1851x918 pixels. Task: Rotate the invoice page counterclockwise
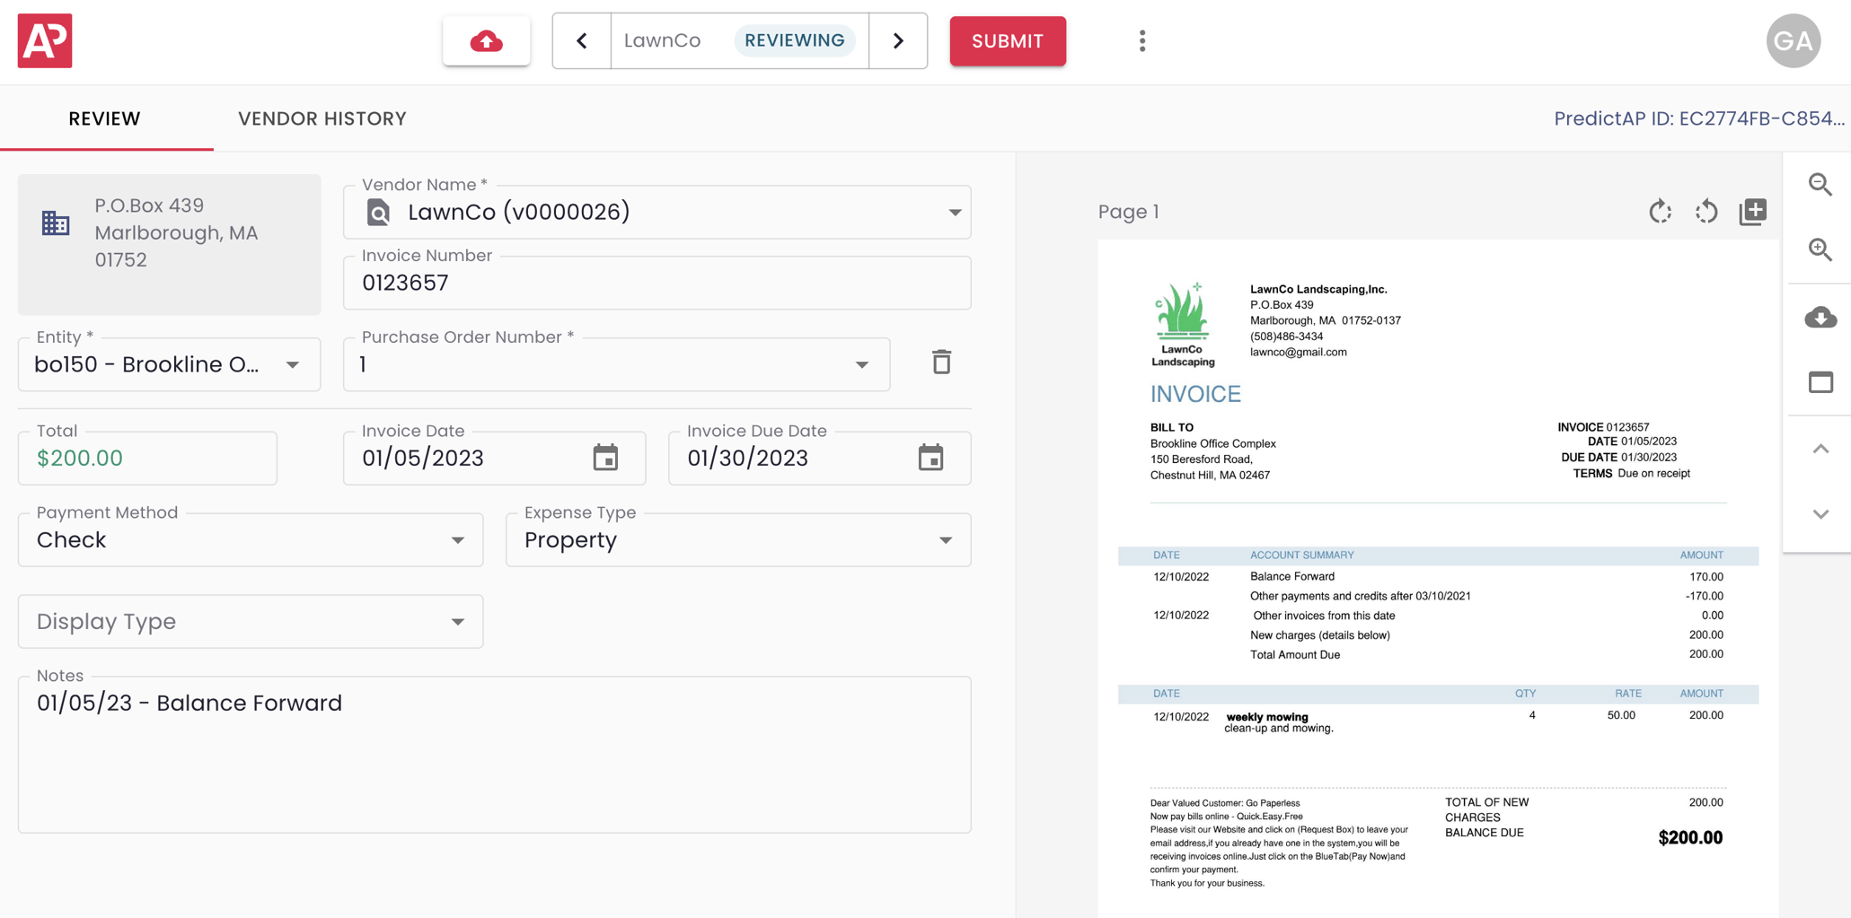[1706, 212]
